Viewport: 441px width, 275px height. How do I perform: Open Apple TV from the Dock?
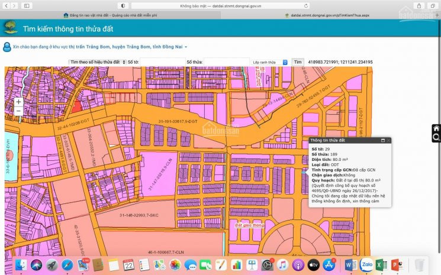point(313,265)
